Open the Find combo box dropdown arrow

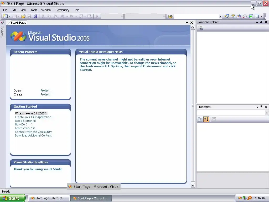click(220, 17)
